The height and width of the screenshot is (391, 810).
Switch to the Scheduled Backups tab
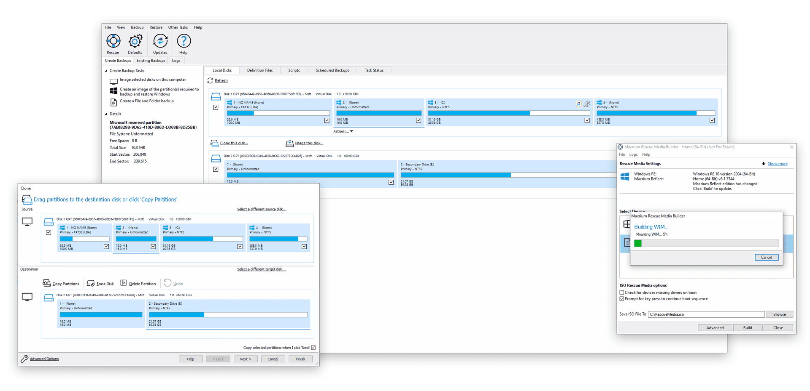[x=332, y=70]
